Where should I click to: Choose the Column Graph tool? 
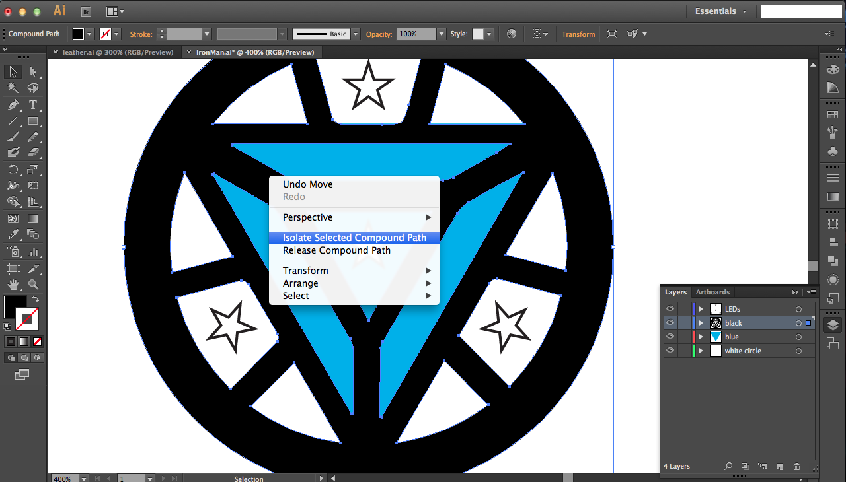coord(33,252)
